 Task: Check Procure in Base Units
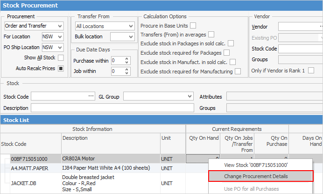[x=193, y=26]
